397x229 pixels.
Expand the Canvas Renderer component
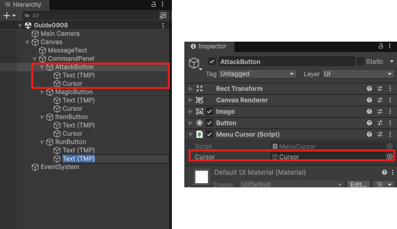(190, 100)
